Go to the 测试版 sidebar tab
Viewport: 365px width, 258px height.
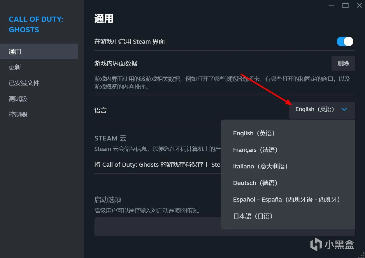point(39,99)
